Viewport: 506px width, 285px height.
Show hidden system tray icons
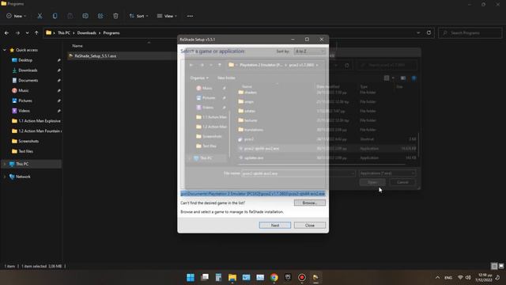[437, 277]
